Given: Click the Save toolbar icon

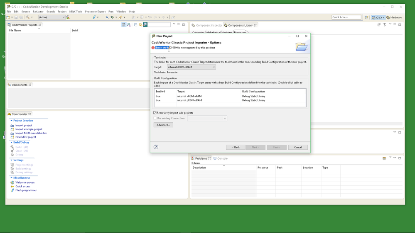Looking at the screenshot, I should pos(16,17).
